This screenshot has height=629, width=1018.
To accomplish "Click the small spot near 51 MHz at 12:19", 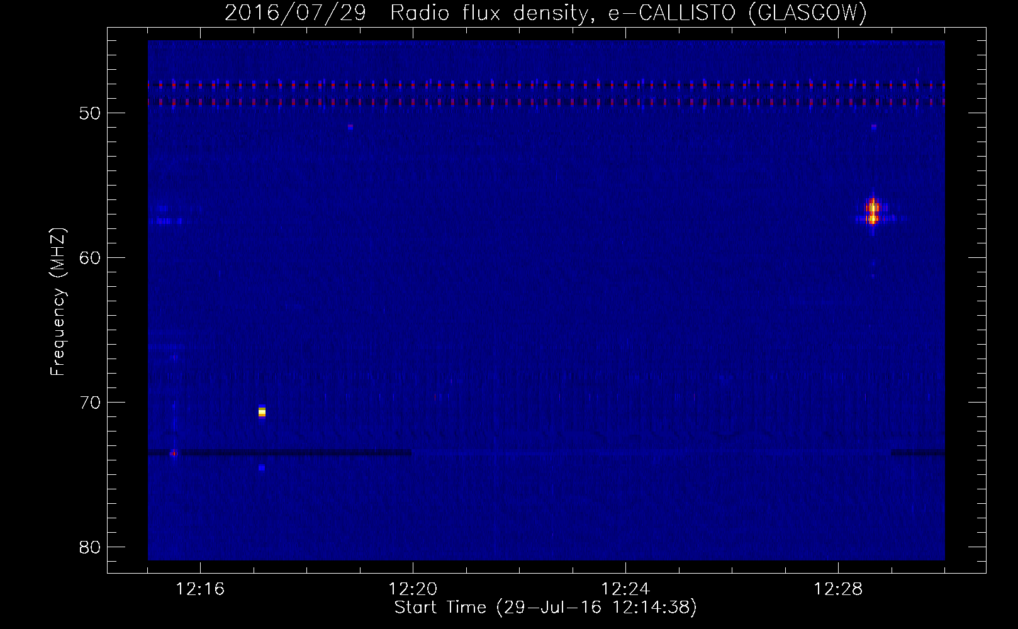I will [350, 126].
